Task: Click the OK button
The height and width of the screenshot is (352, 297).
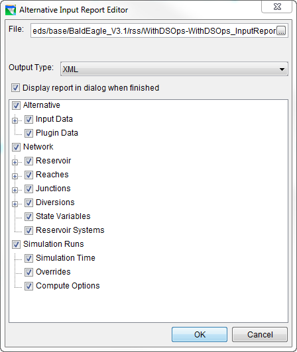Action: [x=200, y=335]
